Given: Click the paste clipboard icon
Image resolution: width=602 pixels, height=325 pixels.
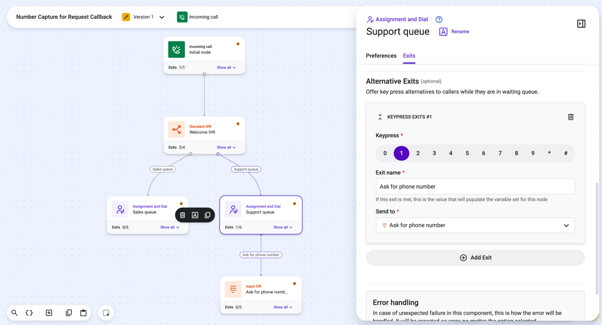Looking at the screenshot, I should click(83, 313).
